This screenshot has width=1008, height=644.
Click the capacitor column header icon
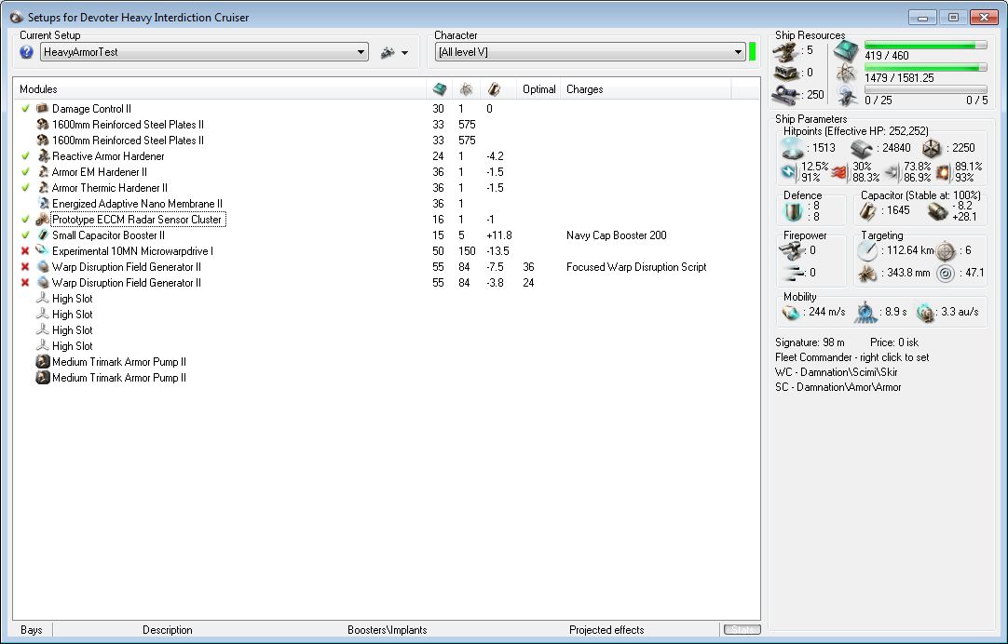coord(494,89)
